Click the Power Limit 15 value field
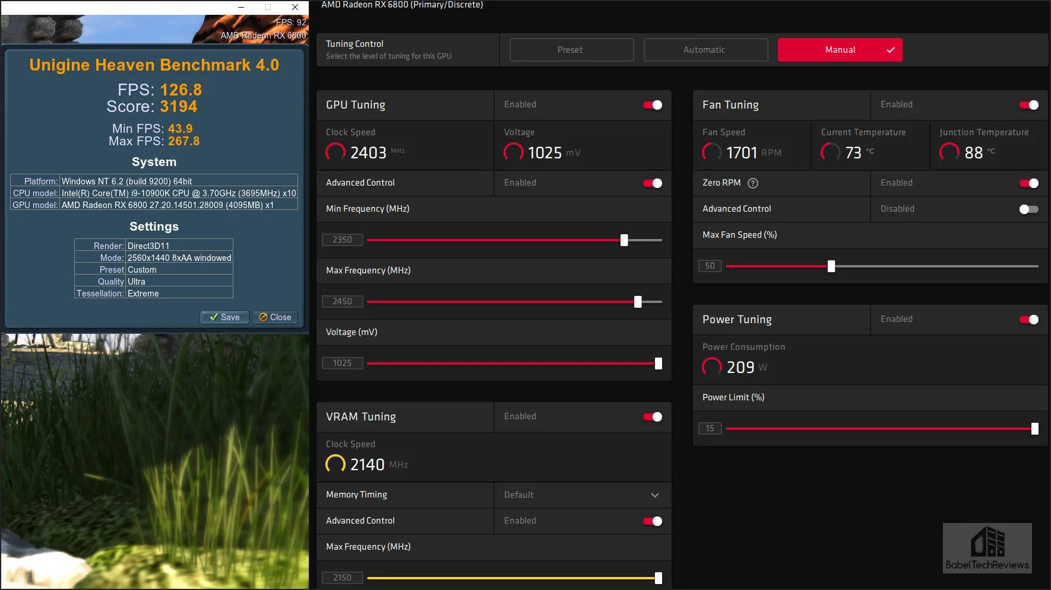The image size is (1051, 590). click(x=710, y=429)
